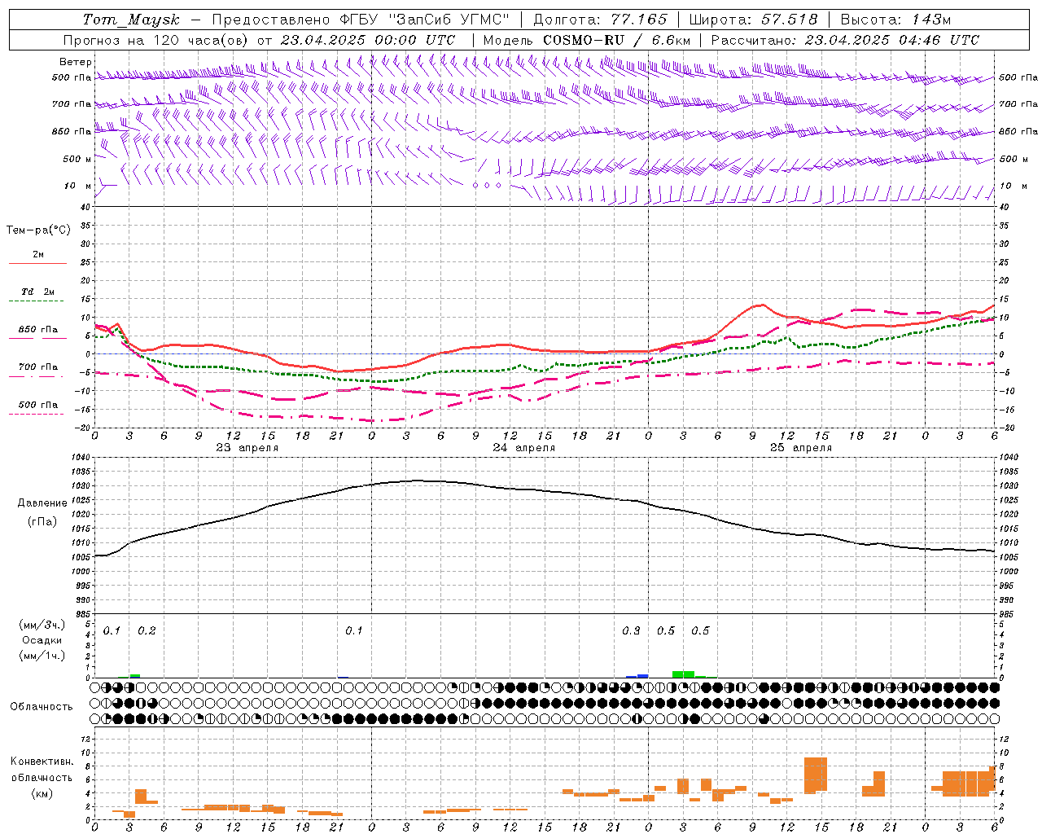Screen dimensions: 1042x834
Task: Click the (мм/3ч.) precipitation unit label
Action: (42, 625)
